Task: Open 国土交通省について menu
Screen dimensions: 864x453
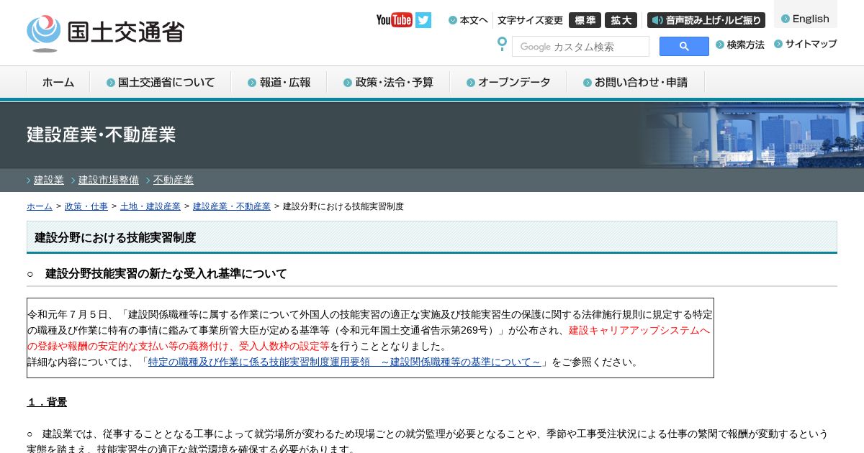Action: (x=161, y=82)
